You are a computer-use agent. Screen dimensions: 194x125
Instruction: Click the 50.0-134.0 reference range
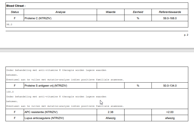tap(170, 86)
